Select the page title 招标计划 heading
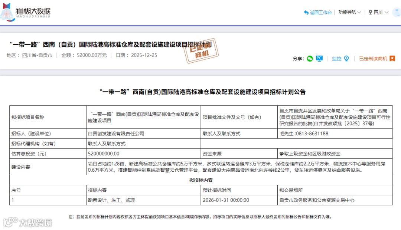This screenshot has height=230, width=401. [111, 45]
